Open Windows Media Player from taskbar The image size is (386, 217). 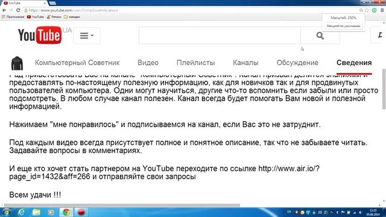51,212
